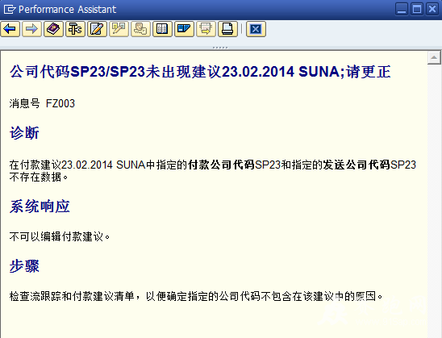Click the greyed person-with-key consultant icon

tap(140, 29)
